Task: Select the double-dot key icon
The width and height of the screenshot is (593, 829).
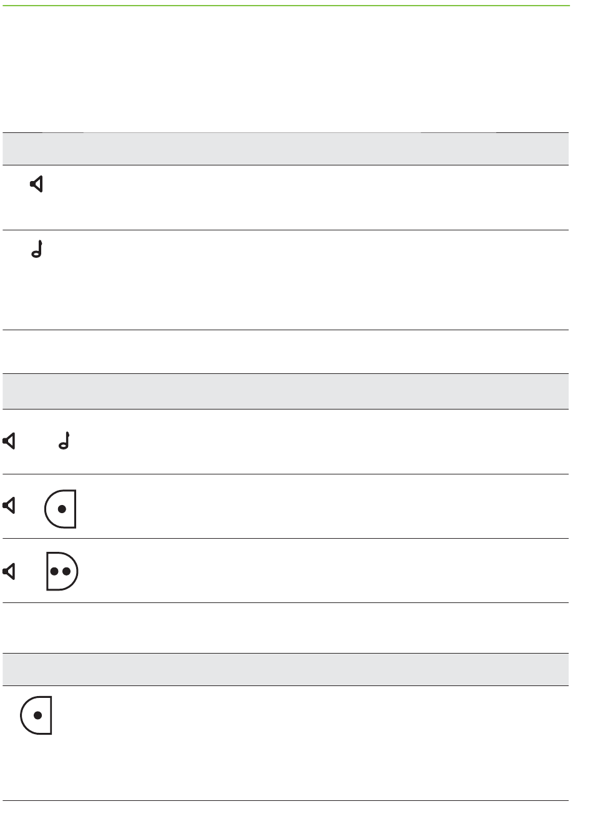Action: coord(62,571)
